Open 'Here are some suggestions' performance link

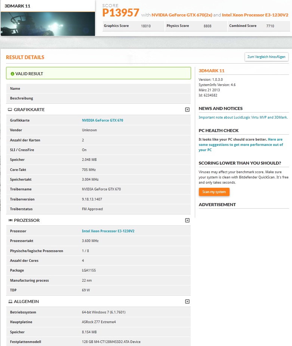(x=241, y=145)
